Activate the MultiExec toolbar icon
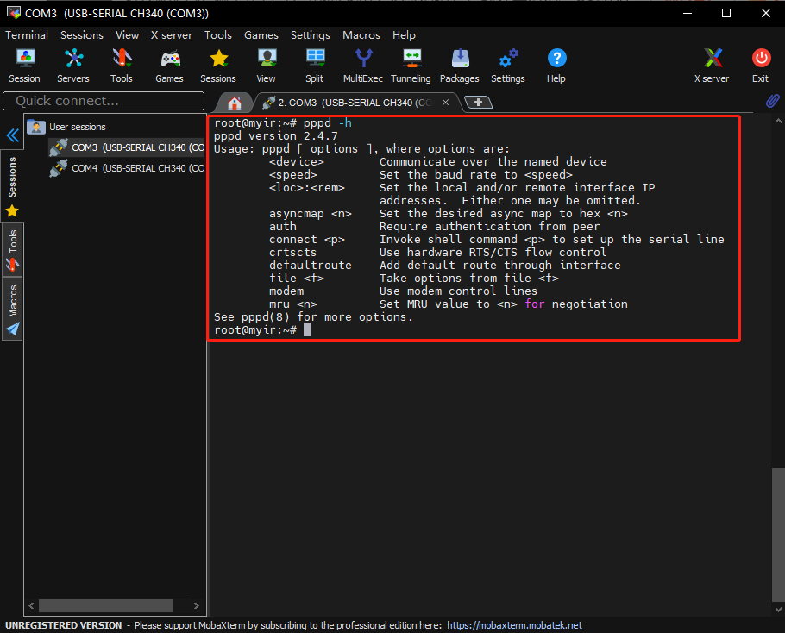The height and width of the screenshot is (633, 785). tap(363, 66)
